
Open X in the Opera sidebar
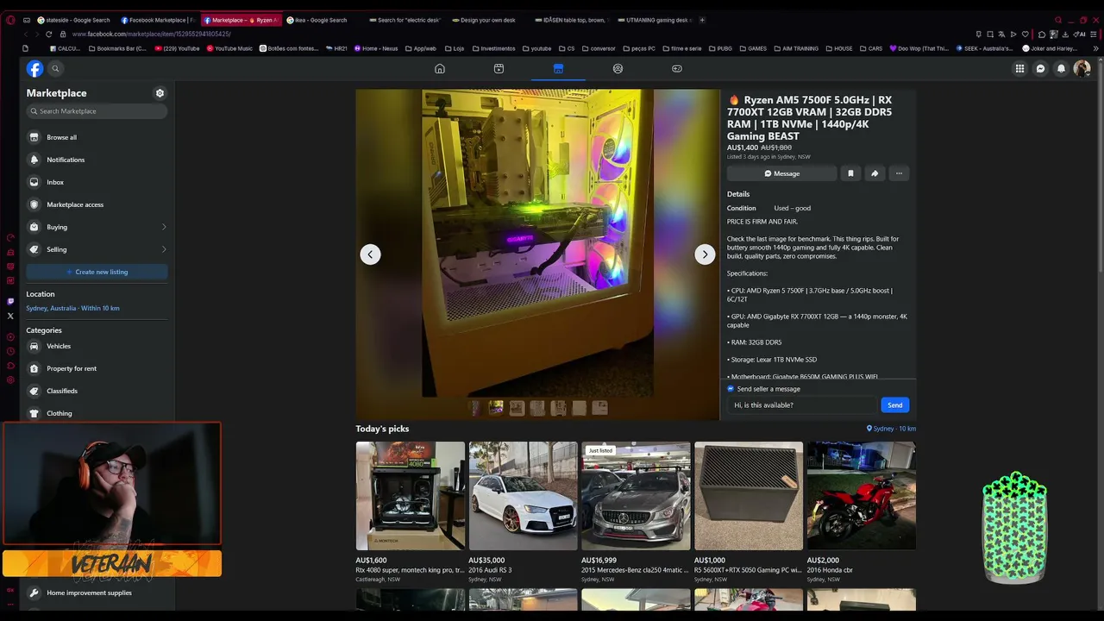(10, 316)
